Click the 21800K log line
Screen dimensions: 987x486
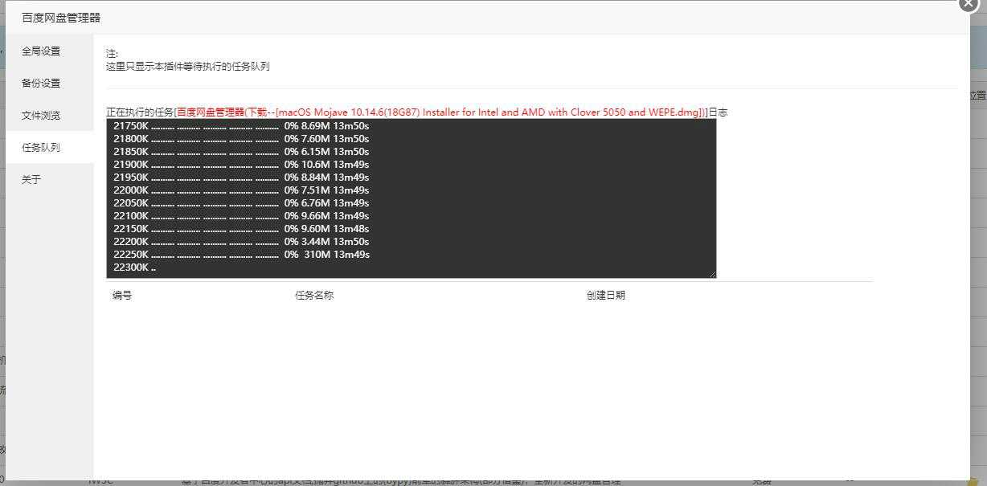click(x=241, y=139)
